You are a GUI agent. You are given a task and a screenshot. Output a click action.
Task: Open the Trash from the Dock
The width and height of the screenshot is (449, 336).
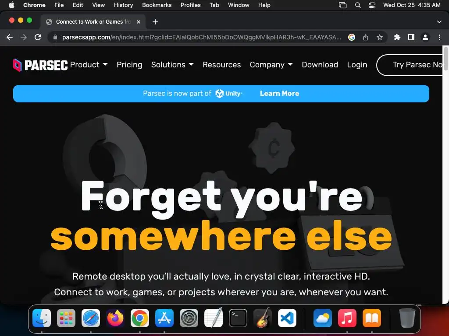pos(407,318)
